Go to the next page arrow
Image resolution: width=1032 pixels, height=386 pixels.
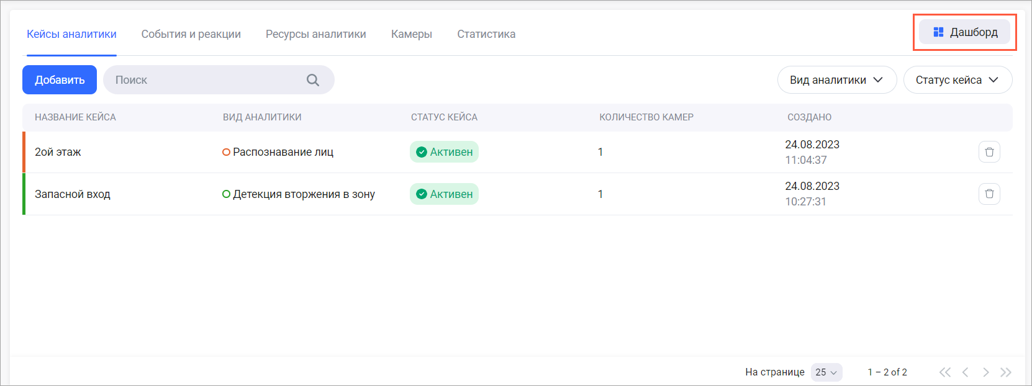pos(985,372)
